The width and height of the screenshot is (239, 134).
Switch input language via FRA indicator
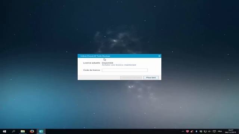click(220, 131)
